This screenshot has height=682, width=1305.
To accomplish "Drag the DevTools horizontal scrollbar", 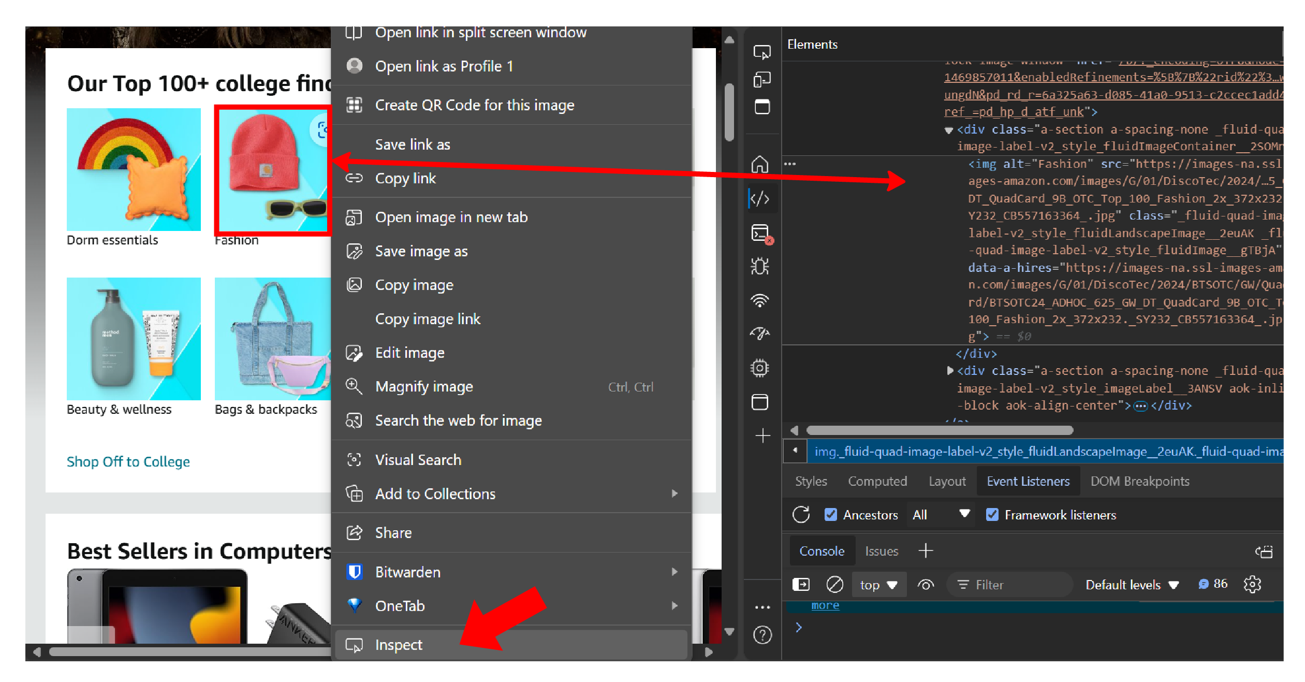I will coord(936,430).
